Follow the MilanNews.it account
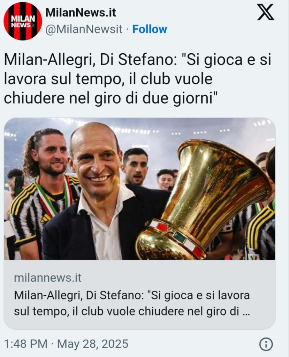The height and width of the screenshot is (357, 289). [150, 29]
